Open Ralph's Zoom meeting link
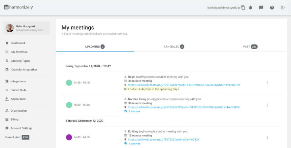 [184, 85]
